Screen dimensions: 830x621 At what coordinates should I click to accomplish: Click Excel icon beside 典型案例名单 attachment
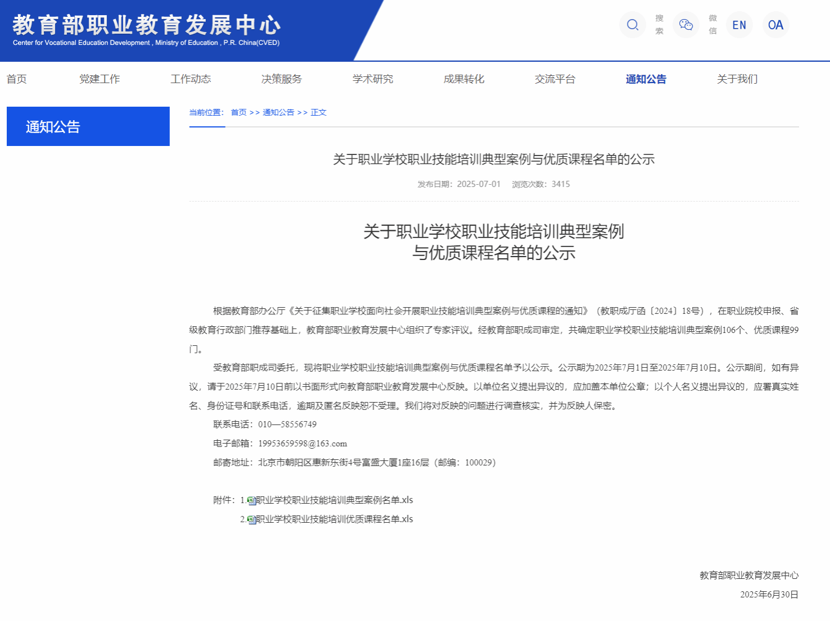tap(252, 501)
